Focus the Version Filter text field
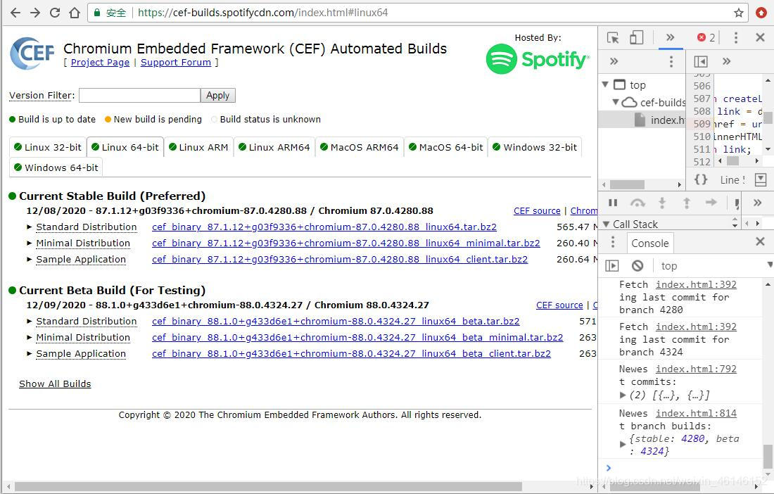774x494 pixels. [x=140, y=95]
